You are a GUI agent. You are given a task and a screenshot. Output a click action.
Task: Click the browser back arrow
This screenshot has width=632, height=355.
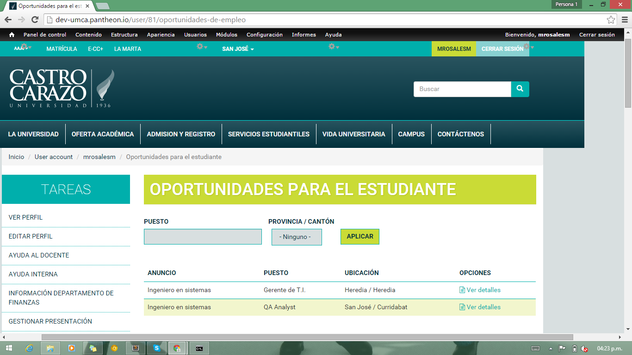coord(8,20)
